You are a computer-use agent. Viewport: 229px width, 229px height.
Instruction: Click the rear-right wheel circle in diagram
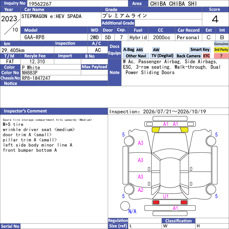[211, 189]
